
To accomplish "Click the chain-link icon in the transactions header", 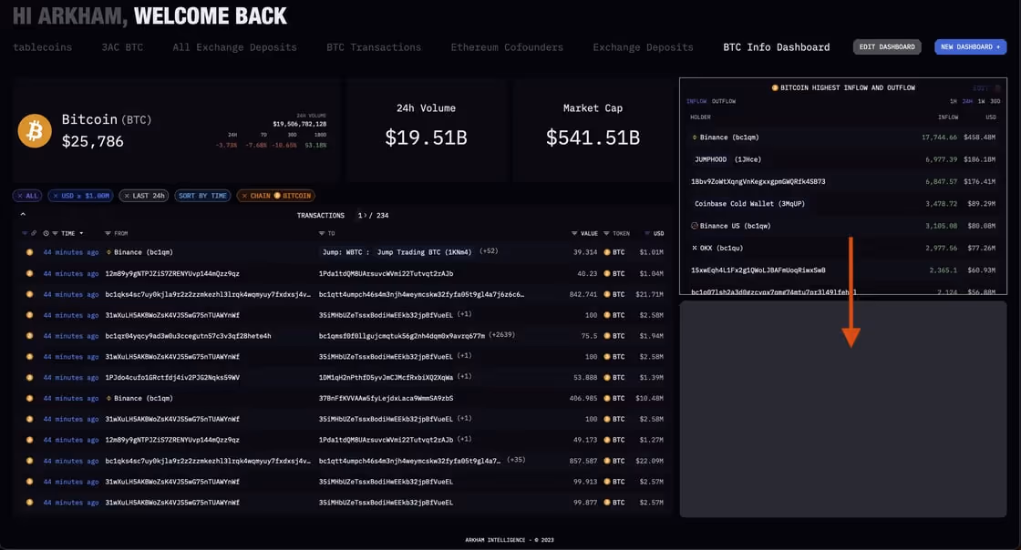I will point(35,233).
